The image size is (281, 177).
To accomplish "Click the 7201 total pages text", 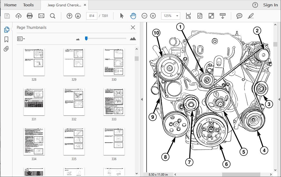I will [x=105, y=16].
